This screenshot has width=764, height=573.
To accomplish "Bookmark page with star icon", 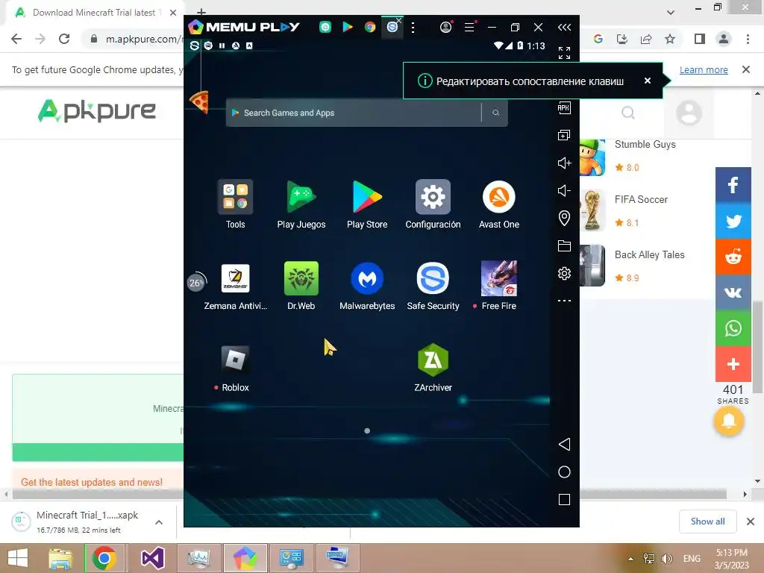I will click(670, 39).
